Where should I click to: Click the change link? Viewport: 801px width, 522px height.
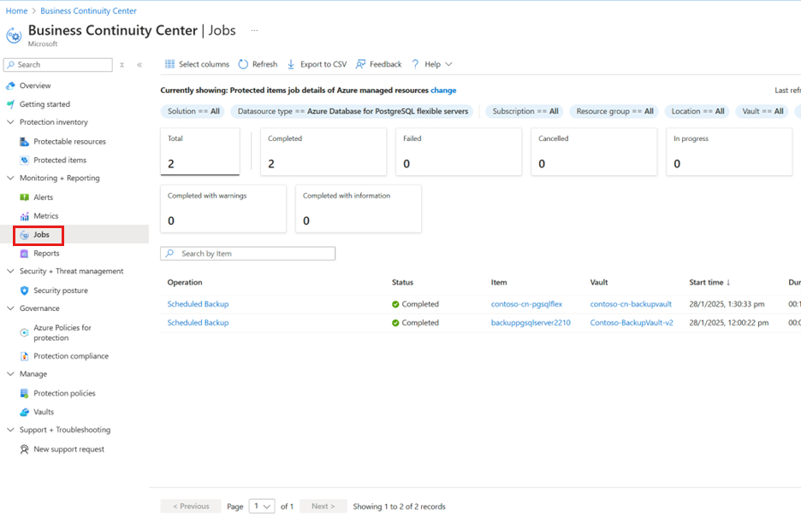click(x=443, y=91)
